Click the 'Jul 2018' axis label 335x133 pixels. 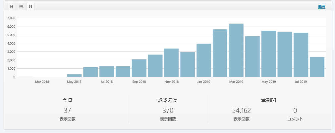pyautogui.click(x=107, y=82)
